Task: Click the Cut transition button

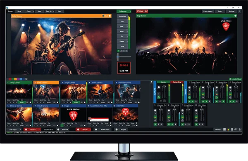Action: coord(122,21)
